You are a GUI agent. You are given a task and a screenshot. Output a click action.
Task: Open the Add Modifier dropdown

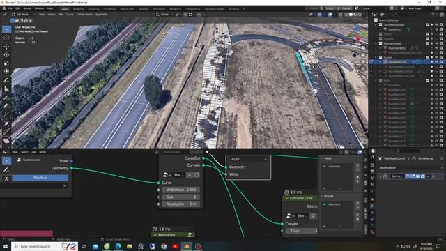point(410,168)
